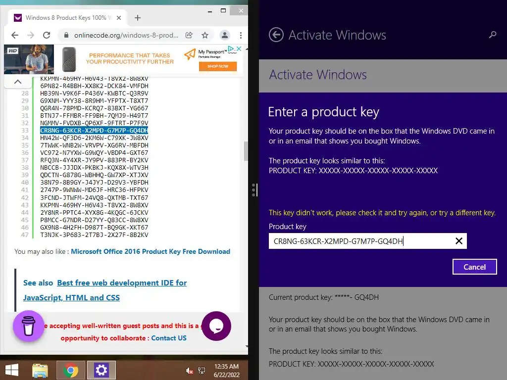The width and height of the screenshot is (507, 380).
Task: Open Windows Start button
Action: tap(12, 370)
